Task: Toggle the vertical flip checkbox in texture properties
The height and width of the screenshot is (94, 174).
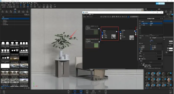Action: pos(140,48)
